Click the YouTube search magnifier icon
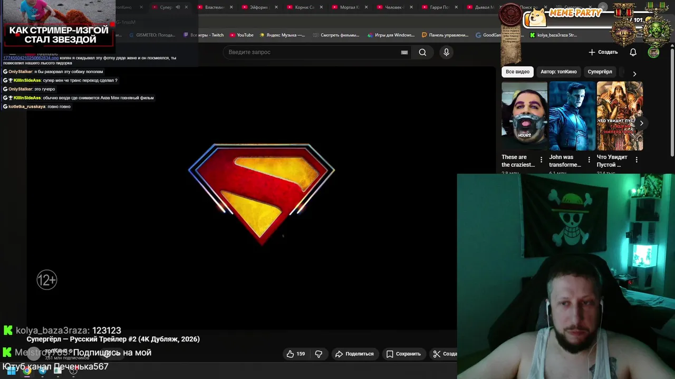 point(422,52)
